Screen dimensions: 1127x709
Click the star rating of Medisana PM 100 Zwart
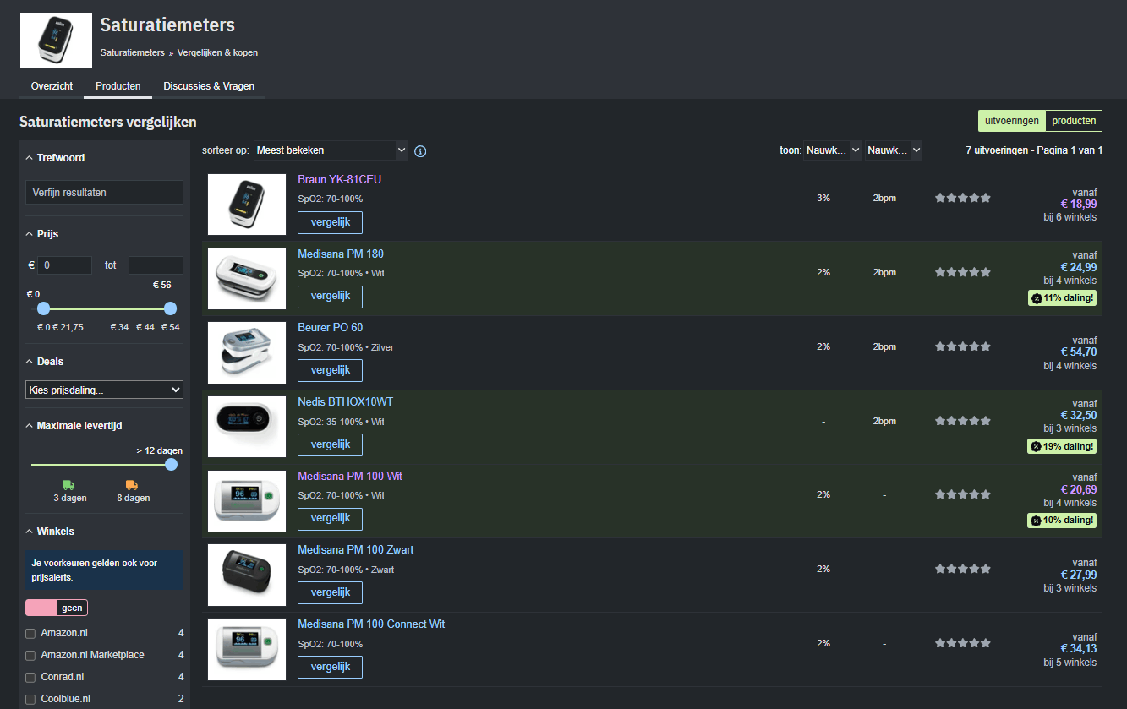point(962,569)
